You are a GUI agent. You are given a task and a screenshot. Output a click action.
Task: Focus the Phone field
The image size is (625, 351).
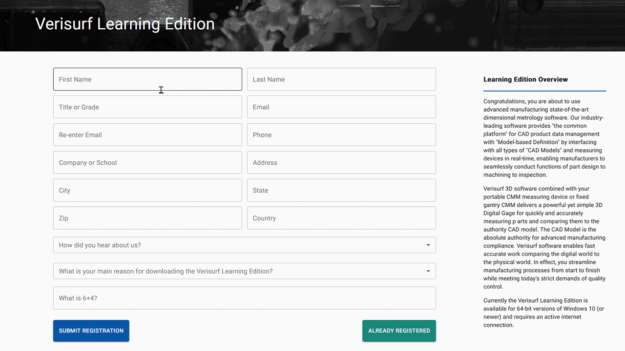coord(341,135)
